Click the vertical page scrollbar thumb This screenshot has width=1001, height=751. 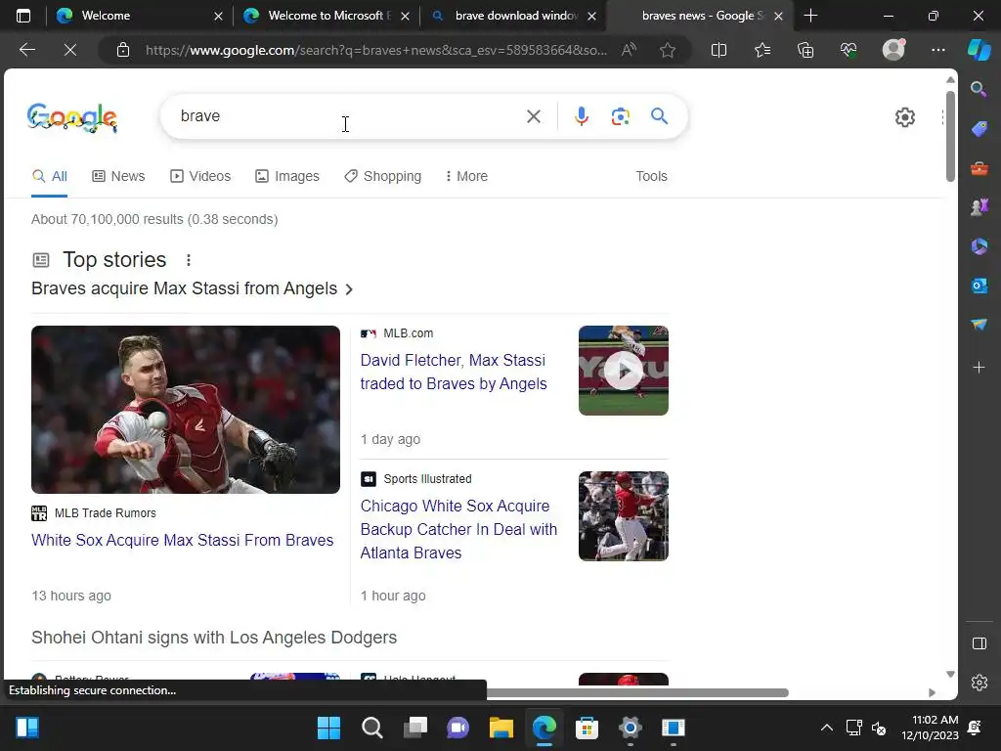point(950,136)
